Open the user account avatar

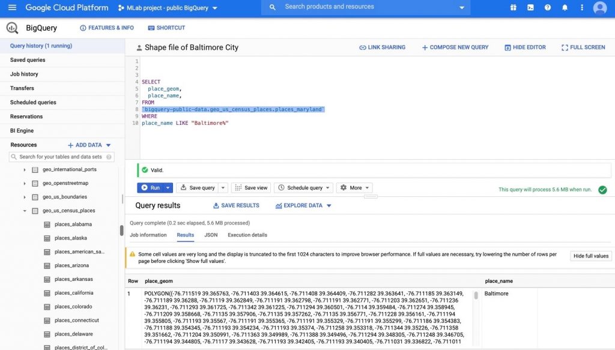(x=600, y=8)
